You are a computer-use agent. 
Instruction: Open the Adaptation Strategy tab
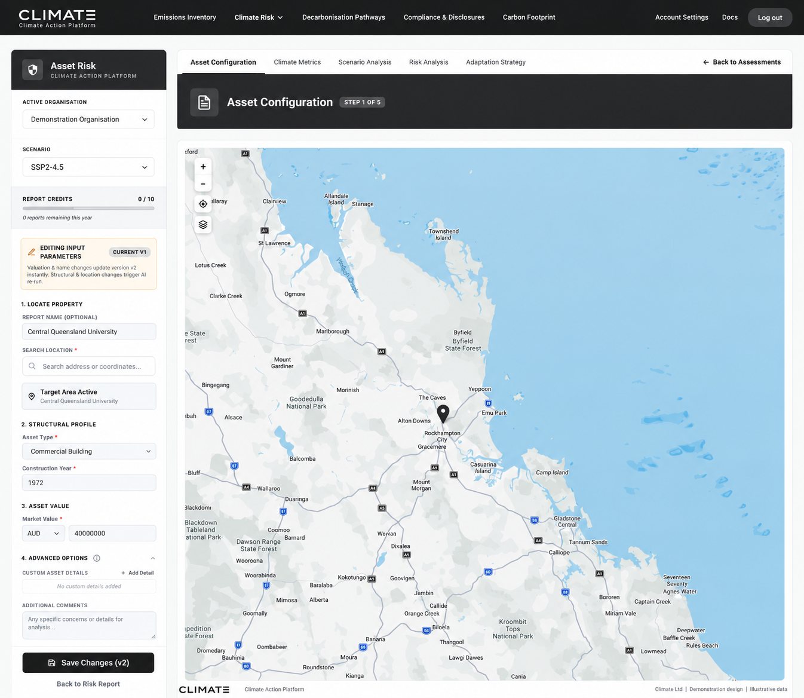pos(496,62)
